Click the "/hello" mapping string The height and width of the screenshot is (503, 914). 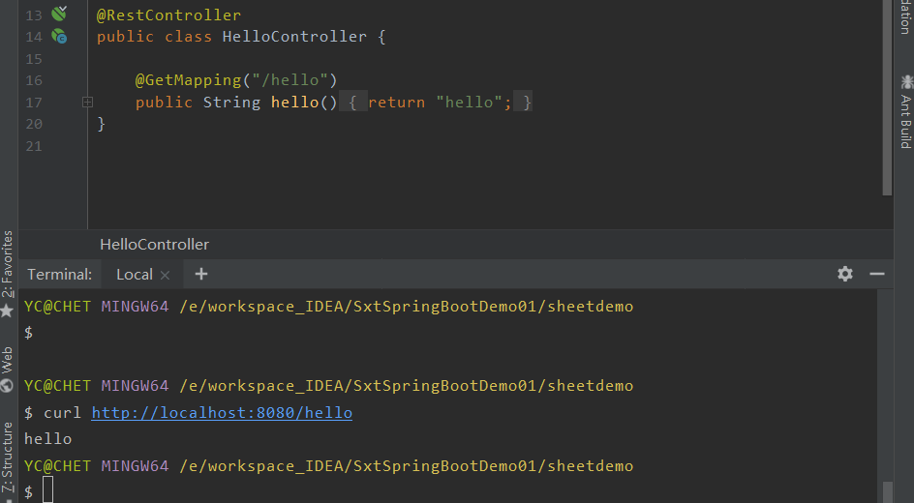tap(289, 79)
